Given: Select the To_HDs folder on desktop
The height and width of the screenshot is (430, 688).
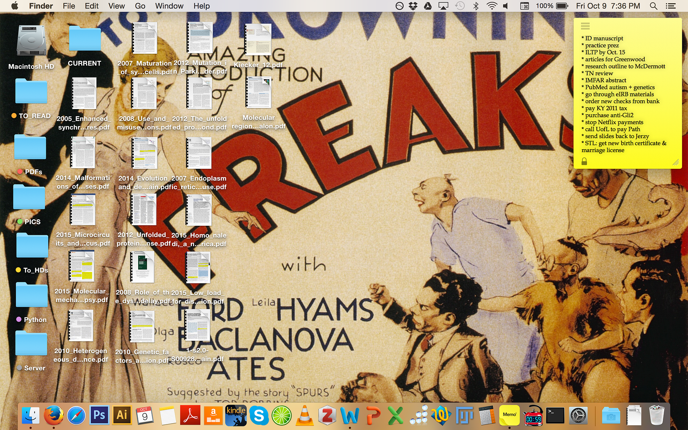Looking at the screenshot, I should tap(32, 245).
